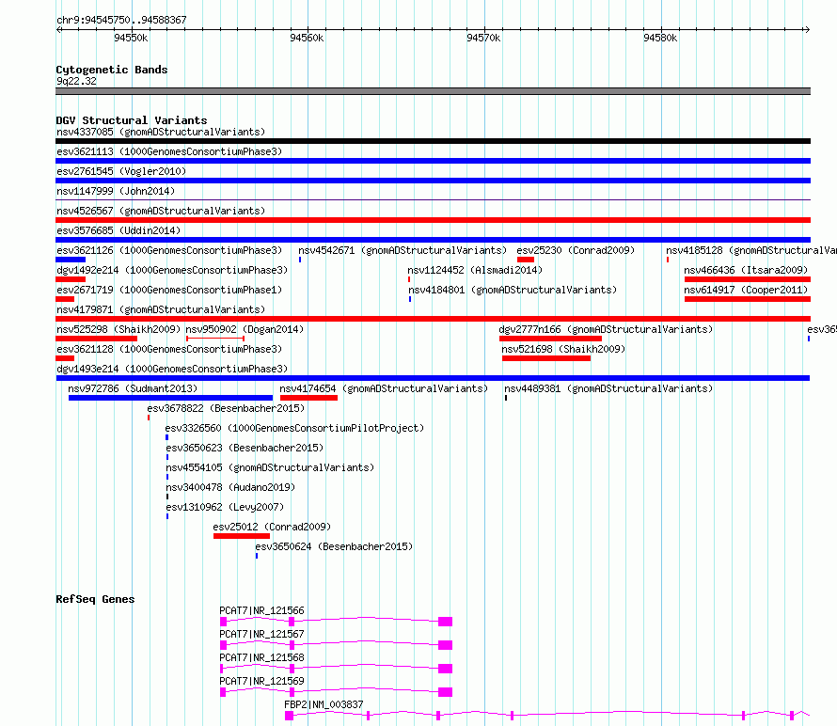Image resolution: width=837 pixels, height=726 pixels.
Task: Click the RefSeq Genes track title
Action: [95, 599]
